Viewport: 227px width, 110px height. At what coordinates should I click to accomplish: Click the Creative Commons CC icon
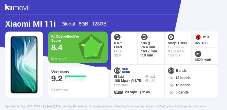point(45,107)
